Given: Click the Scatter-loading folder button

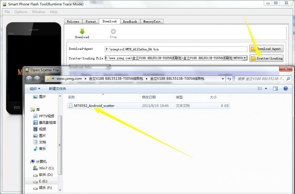Looking at the screenshot, I should pyautogui.click(x=266, y=58).
